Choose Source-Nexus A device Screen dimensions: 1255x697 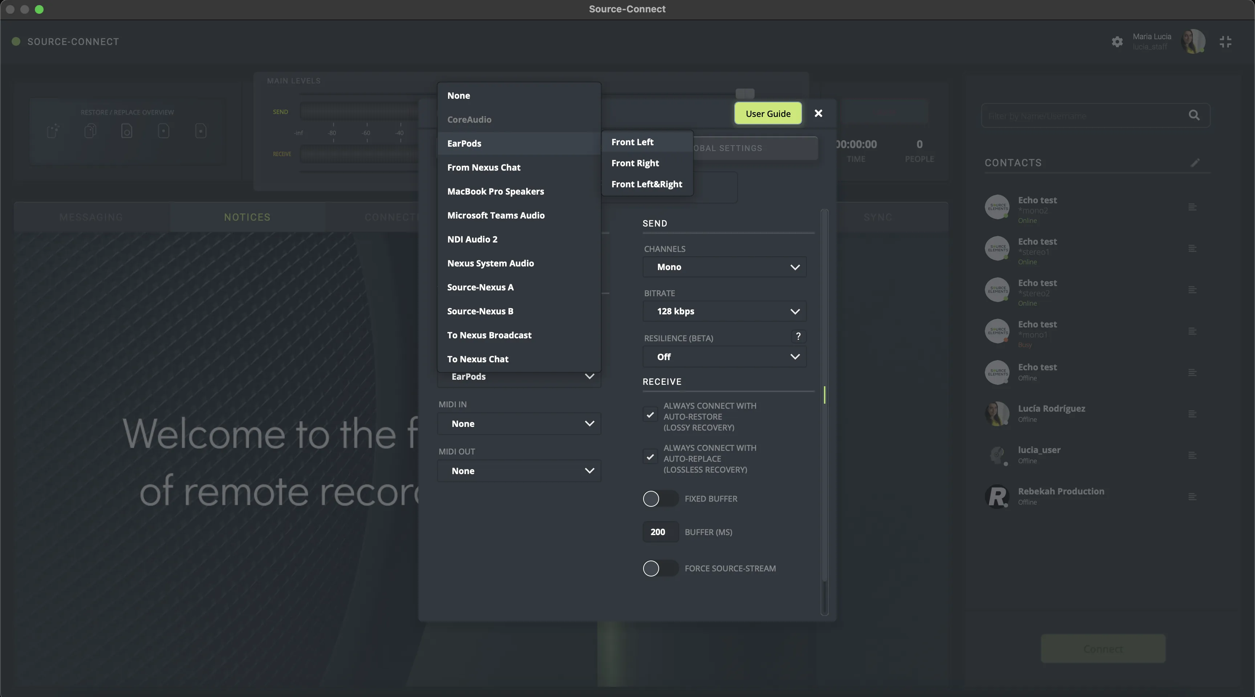[519, 288]
